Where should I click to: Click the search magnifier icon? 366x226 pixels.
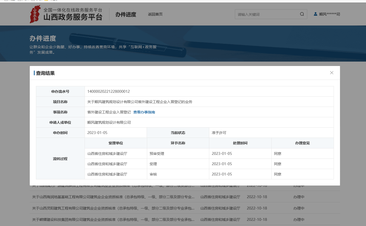click(x=302, y=14)
